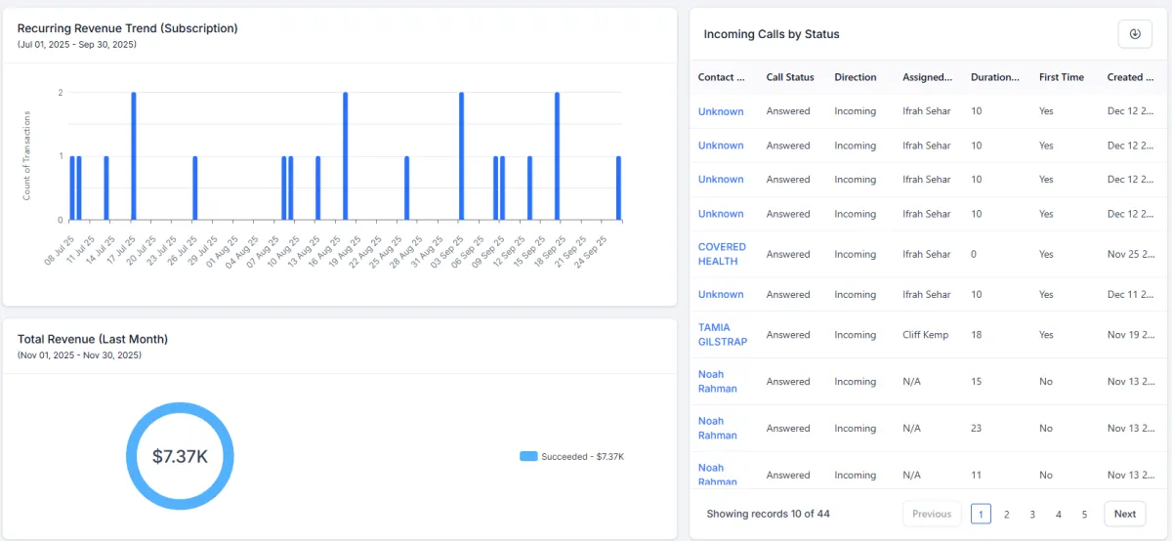Sort by the First Time column header
The width and height of the screenshot is (1172, 541).
(1061, 77)
